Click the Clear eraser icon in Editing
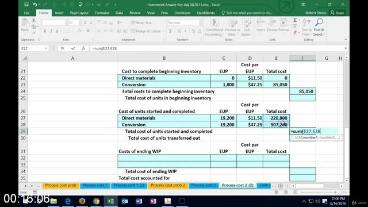 (x=295, y=32)
